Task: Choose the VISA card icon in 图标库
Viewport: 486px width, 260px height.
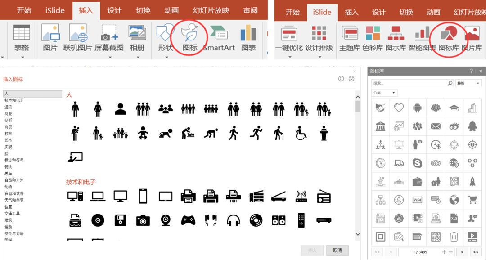Action: 417,200
